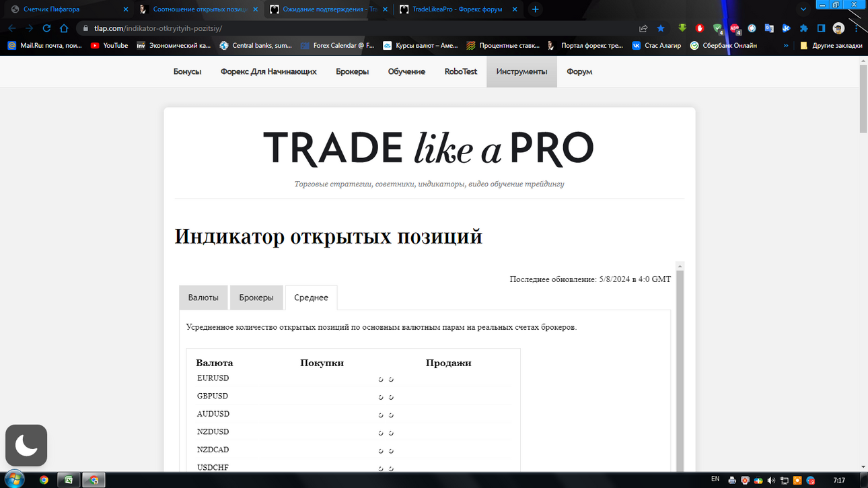The width and height of the screenshot is (868, 488).
Task: Open the Обучение menu item
Action: 406,71
